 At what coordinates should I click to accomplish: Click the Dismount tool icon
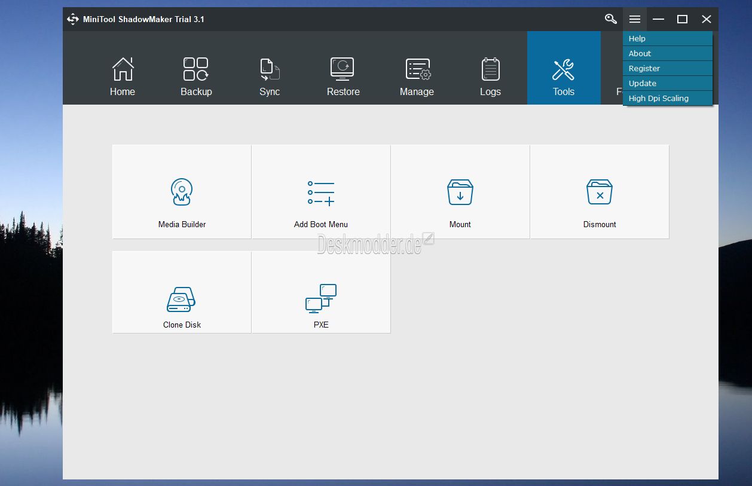pos(600,192)
